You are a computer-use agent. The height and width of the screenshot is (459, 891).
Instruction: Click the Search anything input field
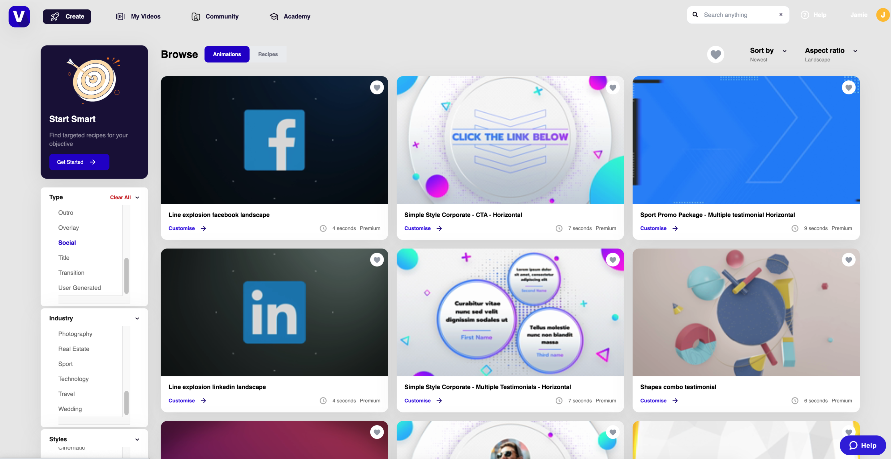[738, 15]
